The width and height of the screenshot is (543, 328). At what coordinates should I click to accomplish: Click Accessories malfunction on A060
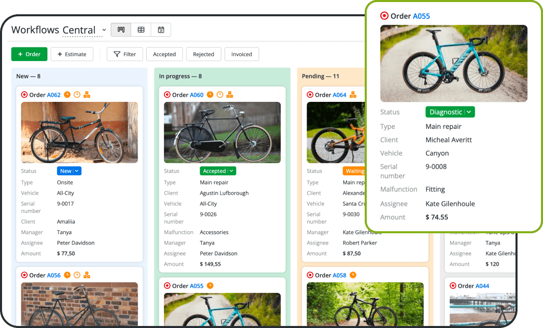[214, 232]
